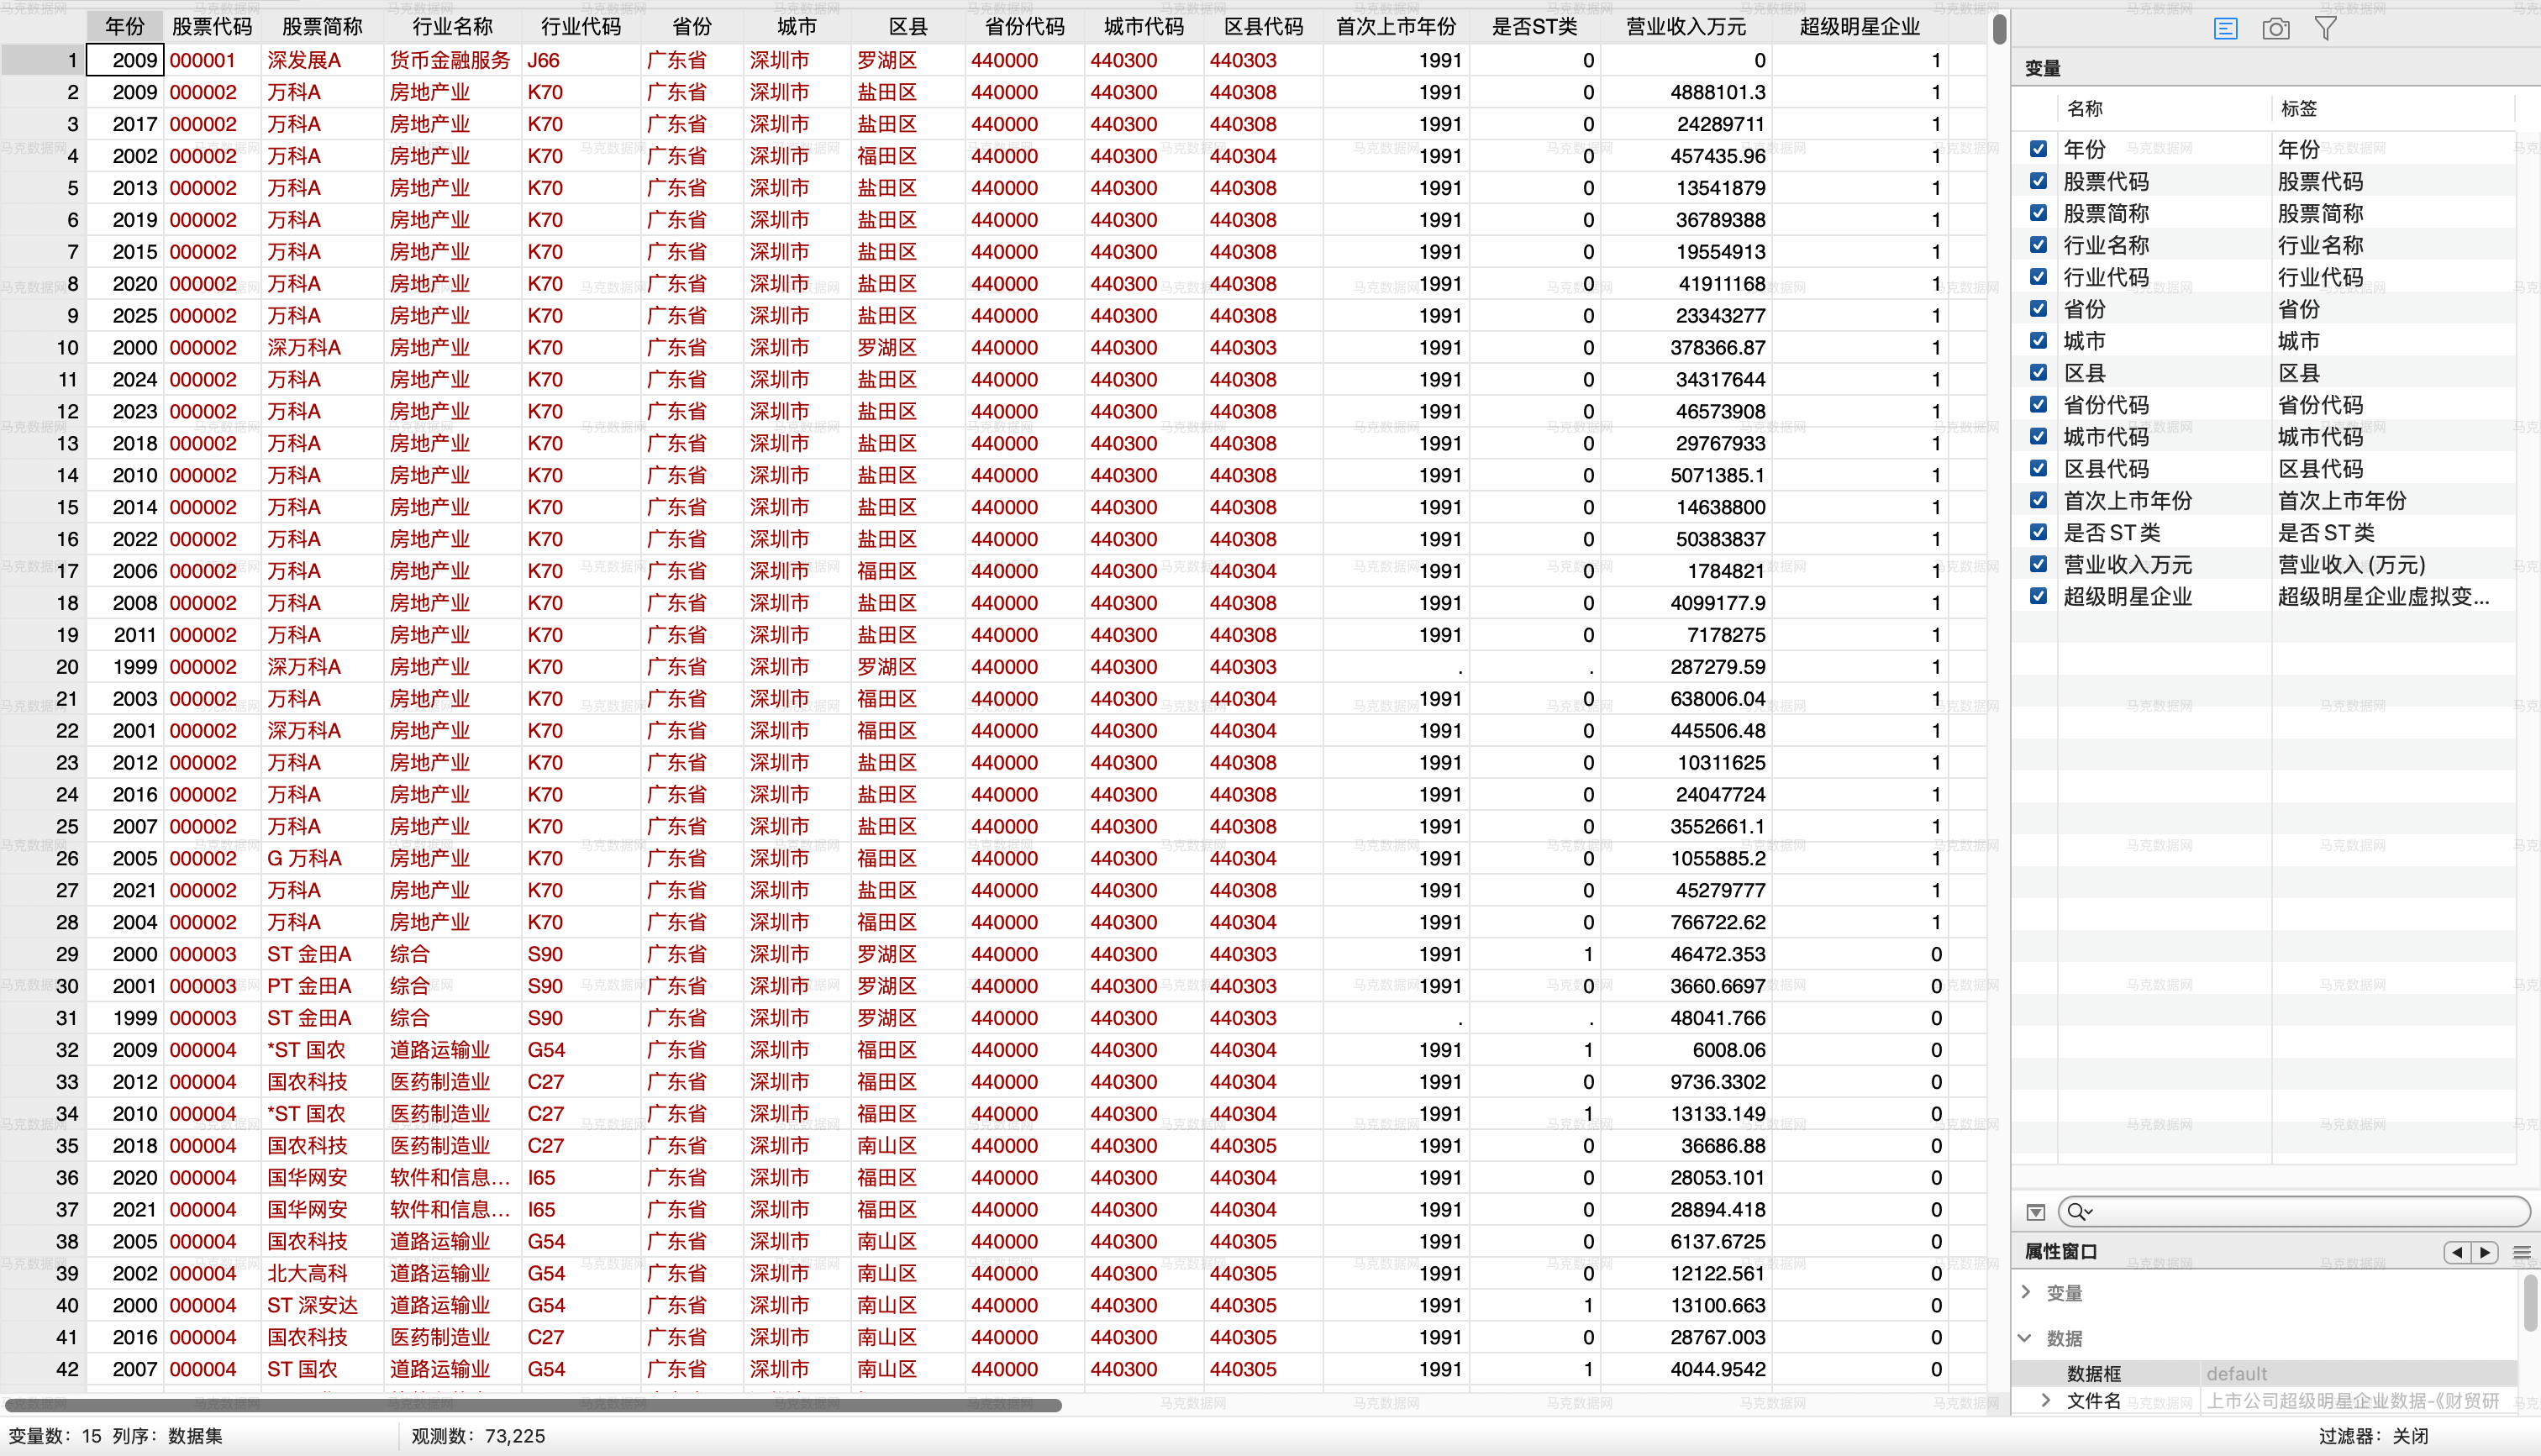This screenshot has height=1456, width=2541.
Task: Click the 营业收入万元 column header
Action: pos(1686,27)
